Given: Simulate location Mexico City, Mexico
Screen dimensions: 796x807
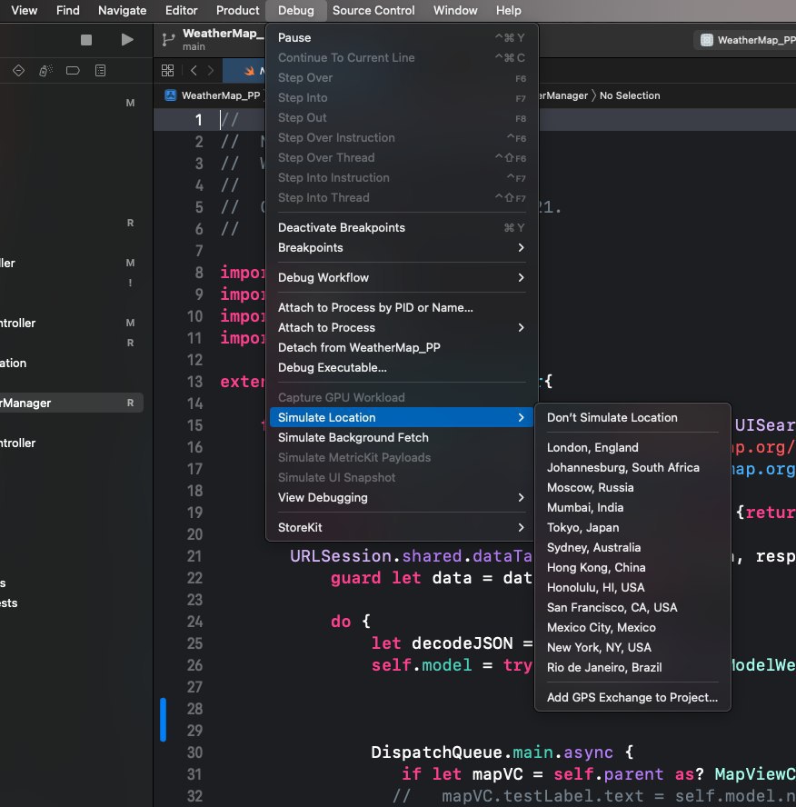Looking at the screenshot, I should [x=632, y=627].
